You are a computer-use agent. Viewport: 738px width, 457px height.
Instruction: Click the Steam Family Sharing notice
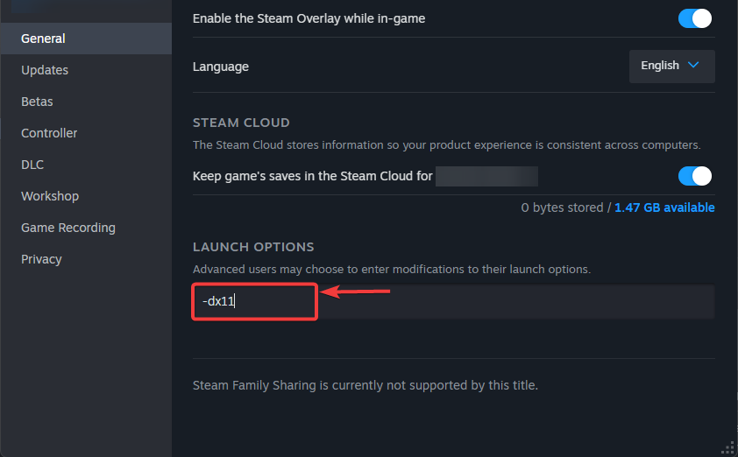(x=365, y=385)
